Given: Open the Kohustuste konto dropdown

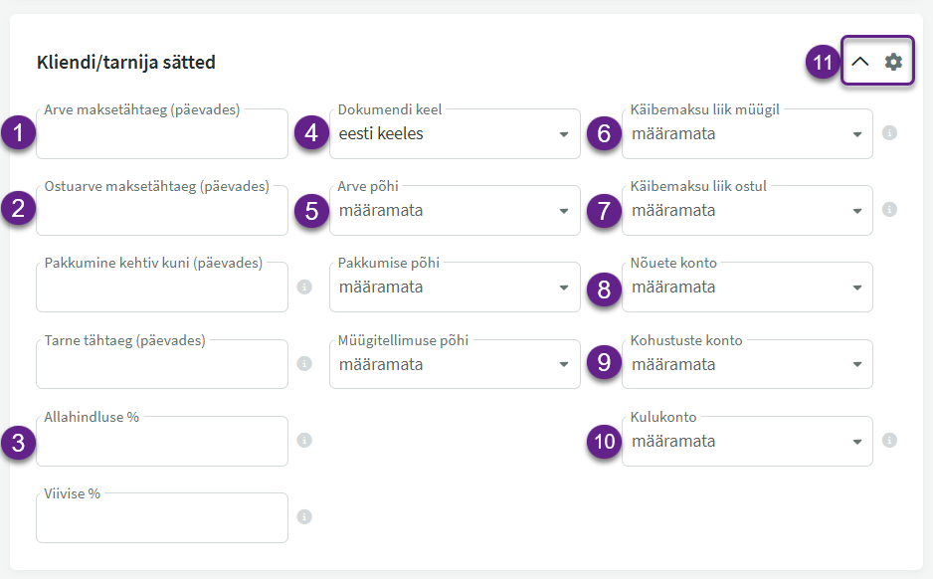Looking at the screenshot, I should (x=747, y=365).
